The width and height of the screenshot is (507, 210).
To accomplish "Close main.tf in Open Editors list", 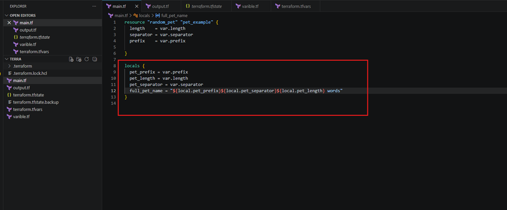I will 9,23.
